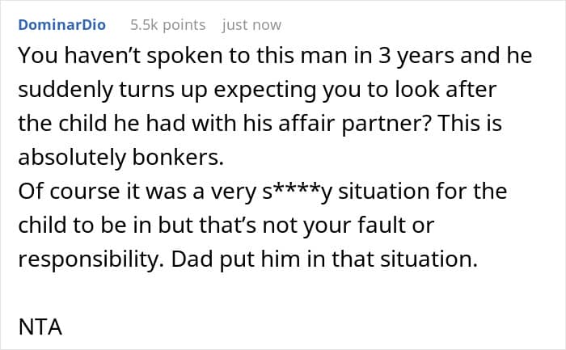The image size is (566, 350).
Task: Click the 5.5k points score
Action: click(167, 24)
